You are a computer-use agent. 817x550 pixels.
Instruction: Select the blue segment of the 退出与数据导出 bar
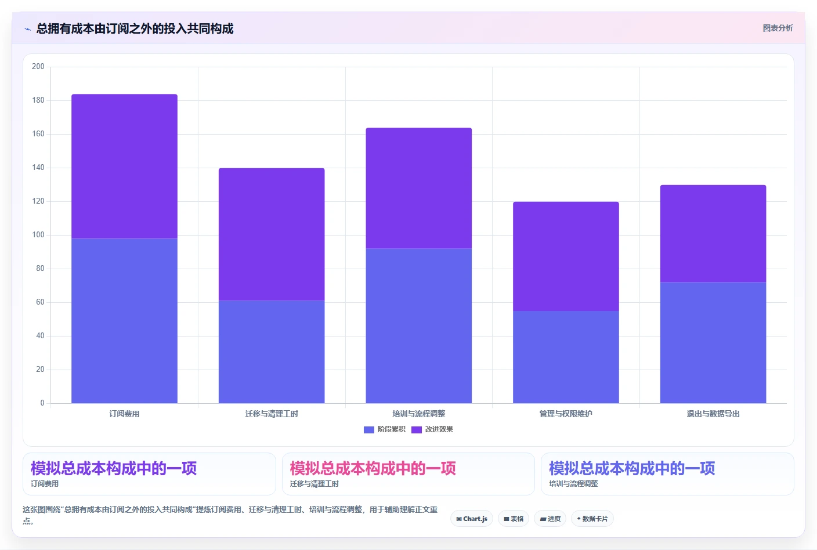[713, 342]
